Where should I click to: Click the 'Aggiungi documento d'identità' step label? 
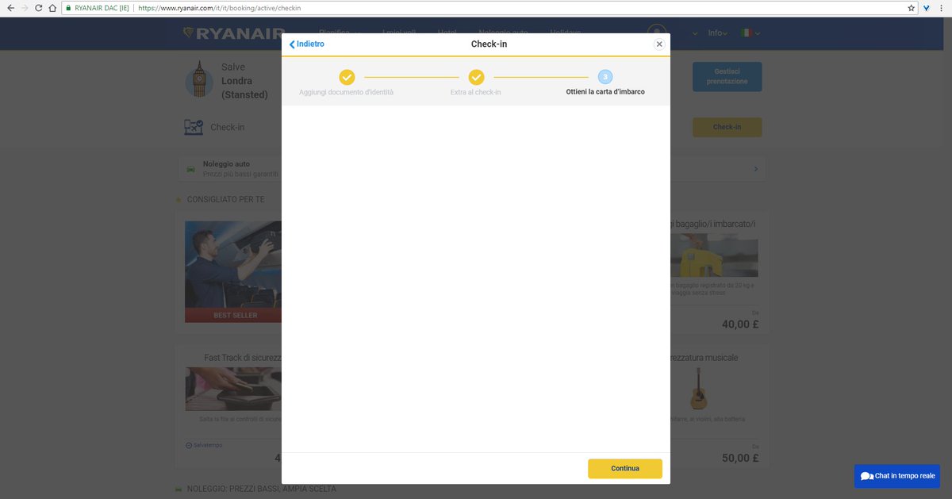(346, 92)
